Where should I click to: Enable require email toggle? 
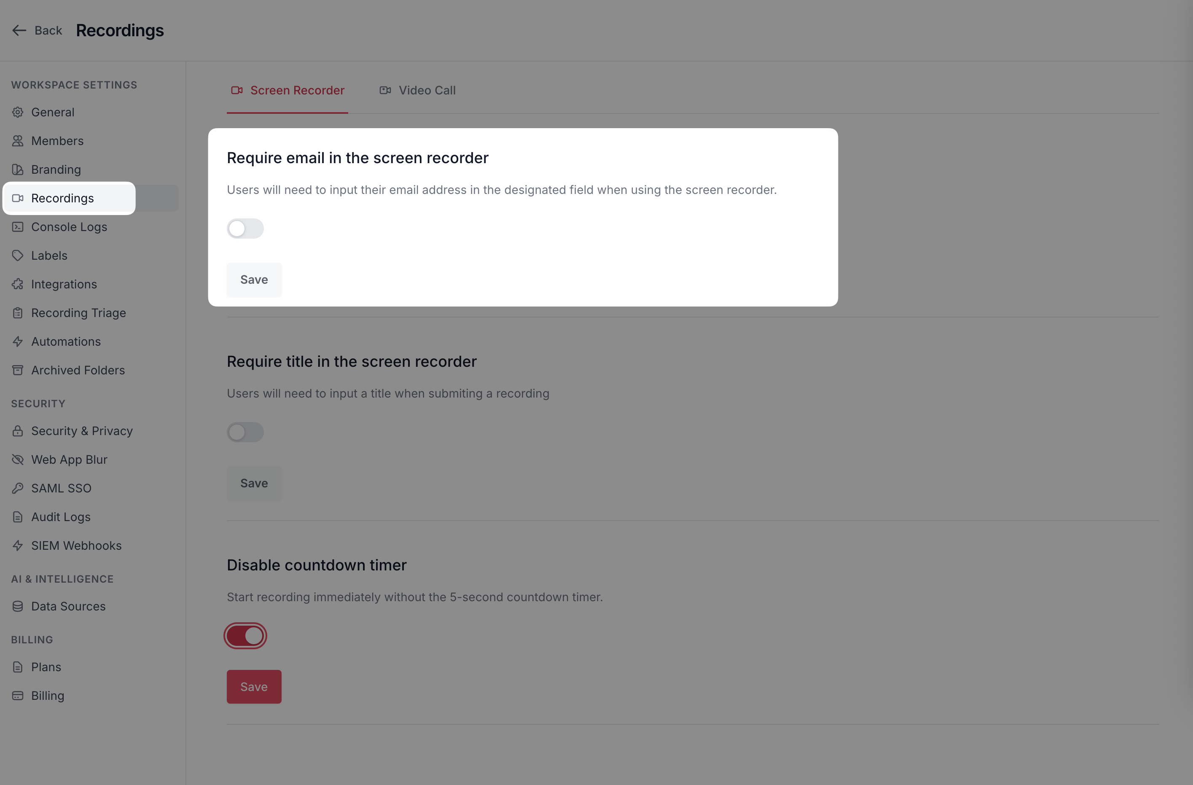coord(245,229)
